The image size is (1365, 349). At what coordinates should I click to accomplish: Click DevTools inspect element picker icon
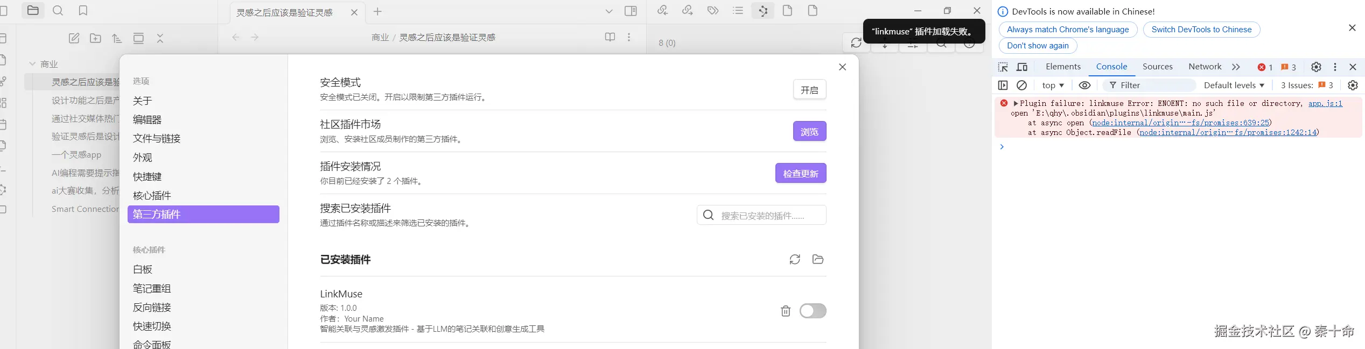pyautogui.click(x=1003, y=67)
